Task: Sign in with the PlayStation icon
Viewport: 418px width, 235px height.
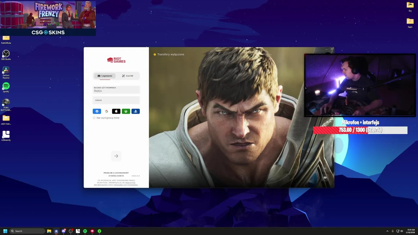Action: [x=136, y=111]
